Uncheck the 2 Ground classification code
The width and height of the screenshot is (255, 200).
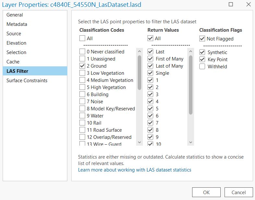click(x=82, y=66)
